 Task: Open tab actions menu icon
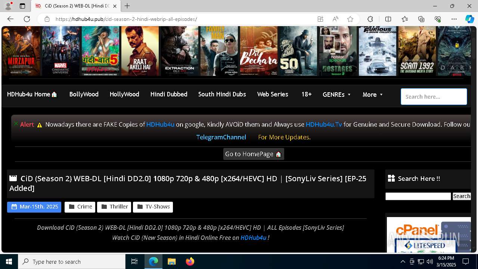22,6
